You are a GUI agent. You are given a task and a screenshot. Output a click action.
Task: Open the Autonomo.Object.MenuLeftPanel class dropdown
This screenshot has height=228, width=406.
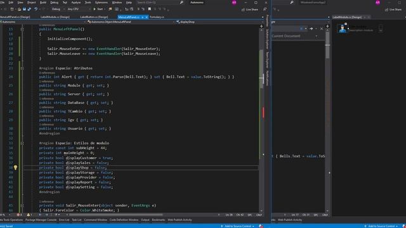click(x=131, y=22)
